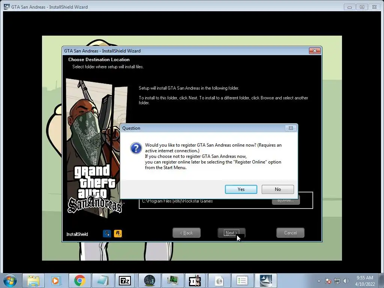Open the volume speaker tray icon
This screenshot has height=288, width=384.
346,281
